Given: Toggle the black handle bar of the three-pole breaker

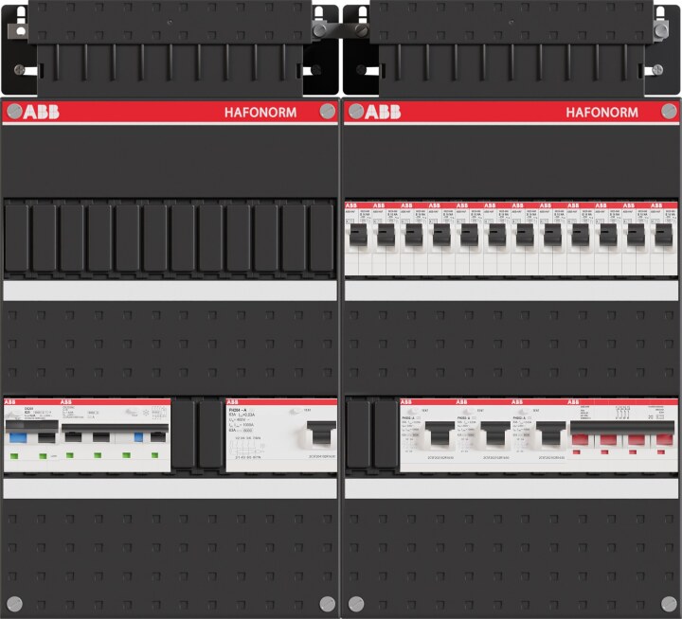Looking at the screenshot, I should (115, 428).
